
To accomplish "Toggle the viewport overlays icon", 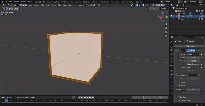I will pyautogui.click(x=143, y=5).
